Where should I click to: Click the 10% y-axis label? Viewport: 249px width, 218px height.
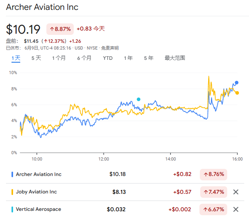[x=13, y=73]
